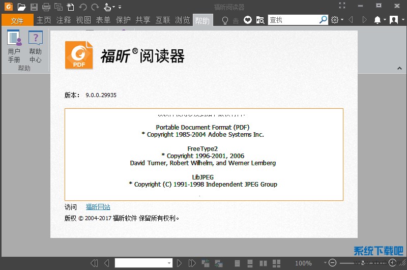Open the user account icon

(394, 20)
